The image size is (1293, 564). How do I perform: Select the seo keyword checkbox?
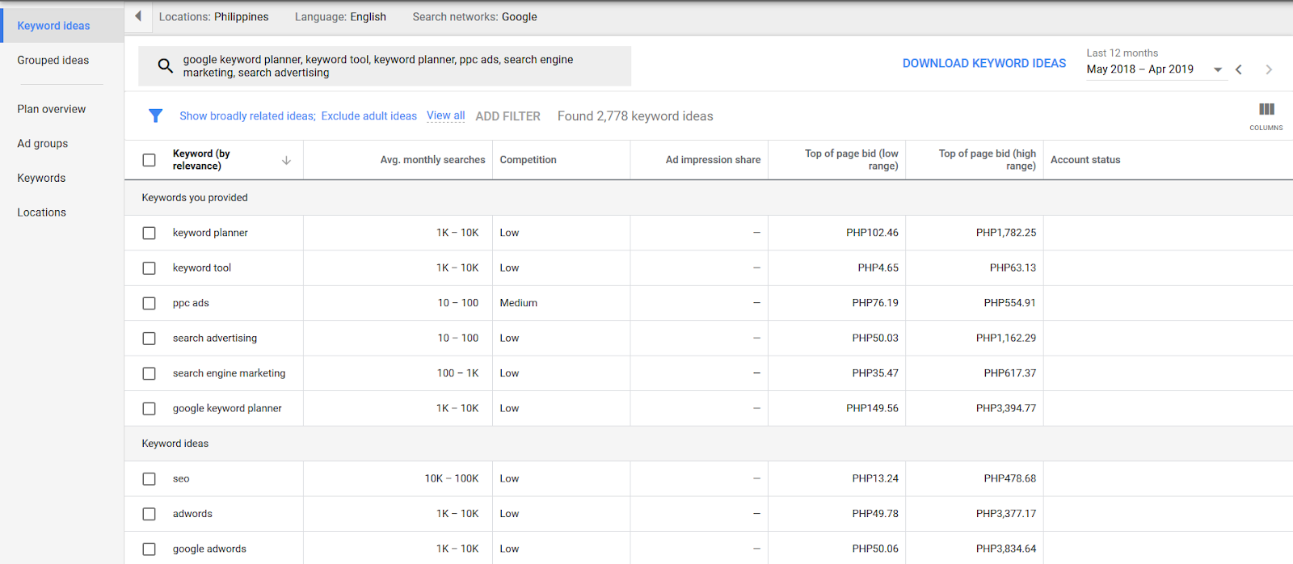click(x=150, y=478)
